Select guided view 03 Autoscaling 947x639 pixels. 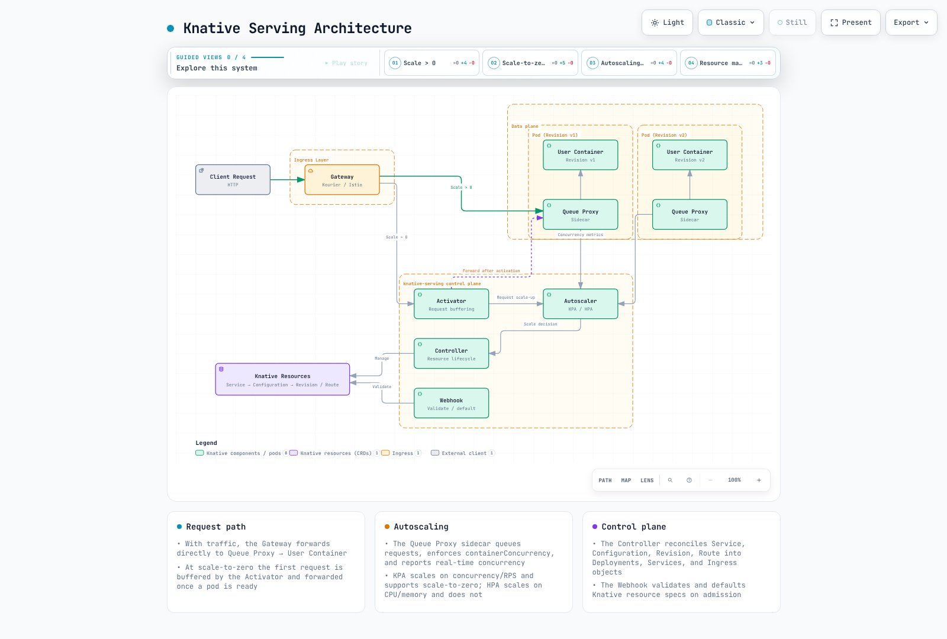coord(629,63)
